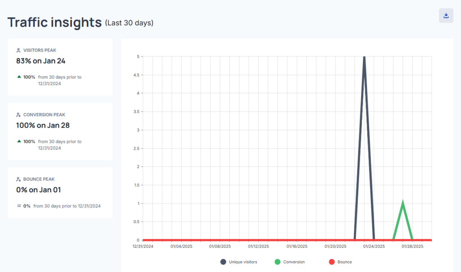Click the 12/31/2024 x-axis date label

[x=143, y=246]
